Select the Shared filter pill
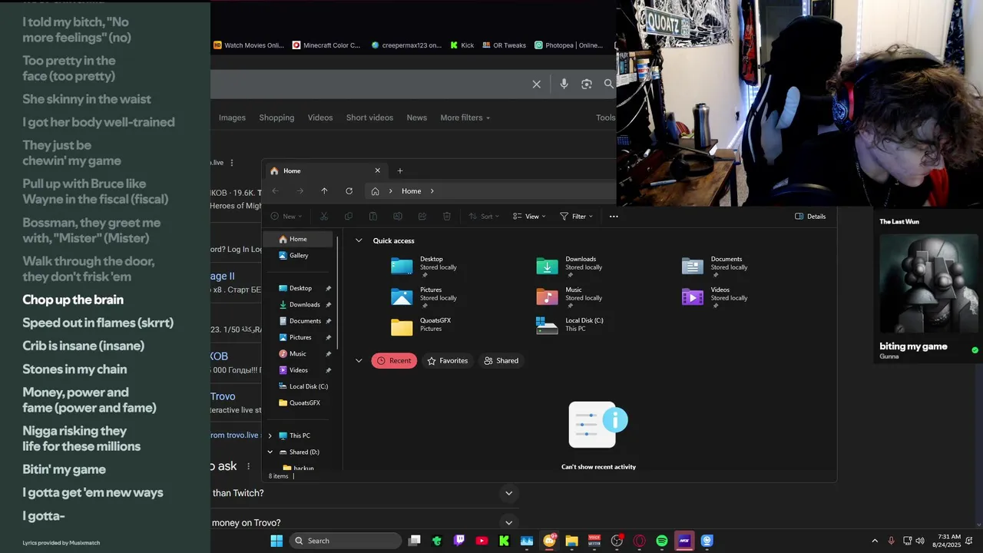 coord(501,361)
